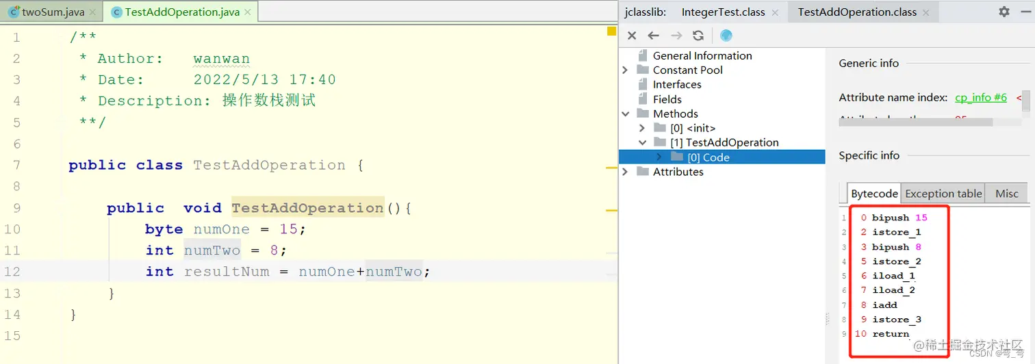
Task: Click the Constant Pool folder icon
Action: click(x=642, y=70)
